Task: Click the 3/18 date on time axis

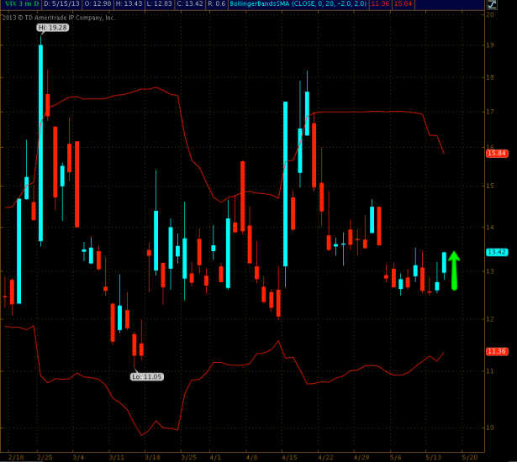Action: pos(151,457)
